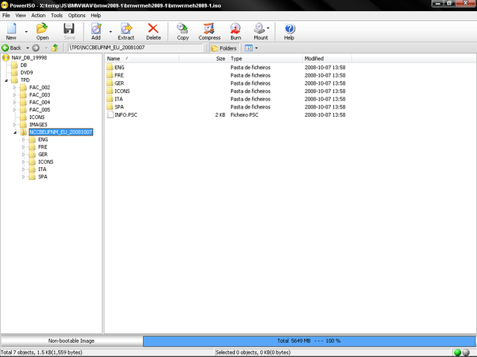Image resolution: width=477 pixels, height=357 pixels.
Task: Add files with the Add icon
Action: tap(96, 29)
